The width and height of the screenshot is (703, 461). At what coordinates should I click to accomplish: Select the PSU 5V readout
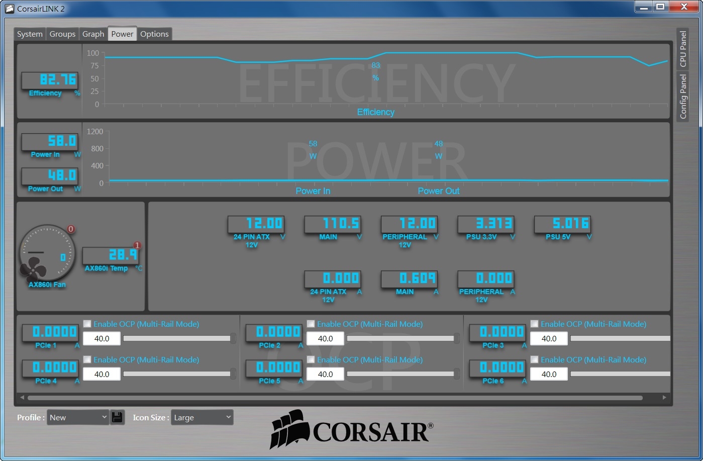click(562, 224)
